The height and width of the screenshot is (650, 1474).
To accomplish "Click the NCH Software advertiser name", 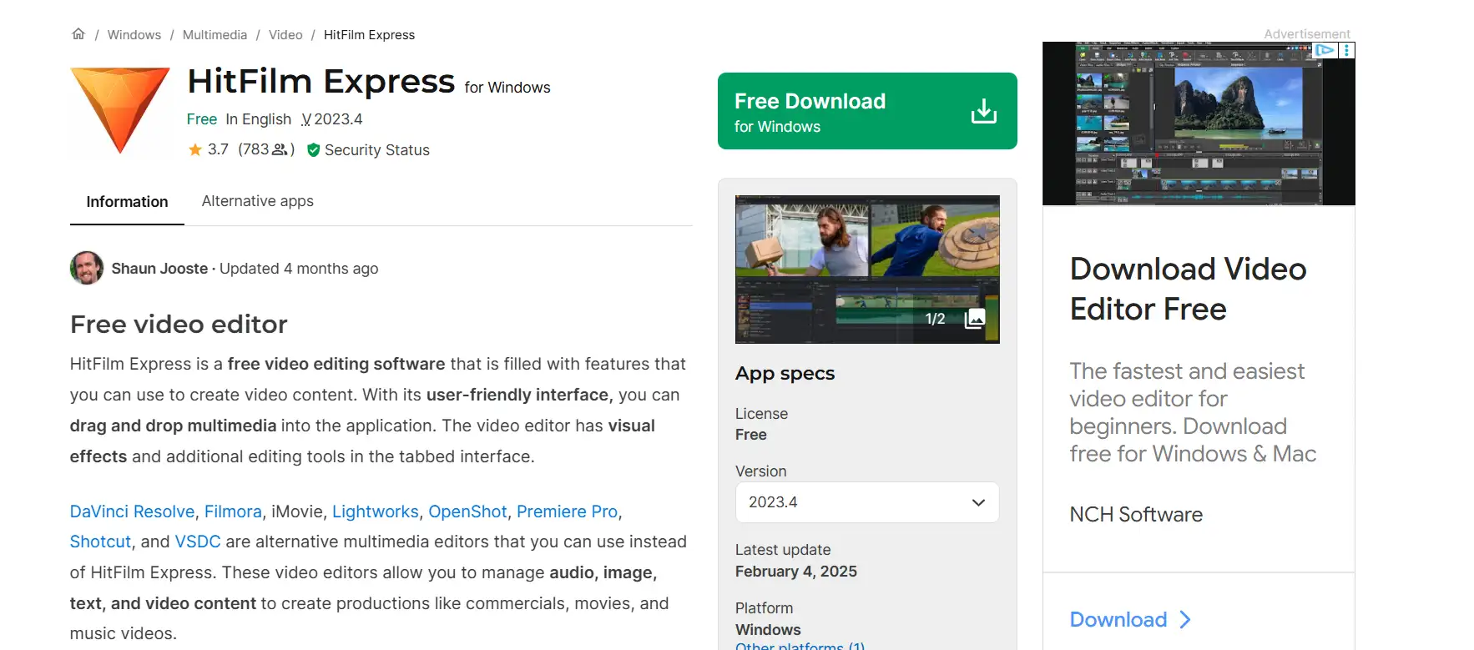I will point(1136,515).
